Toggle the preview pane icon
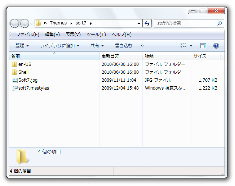235x186 pixels. pos(203,46)
